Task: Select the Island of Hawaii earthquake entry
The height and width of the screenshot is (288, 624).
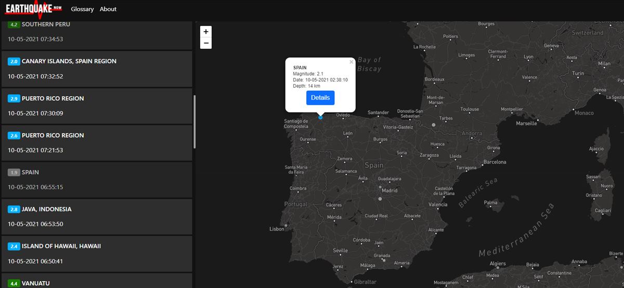Action: (x=96, y=253)
